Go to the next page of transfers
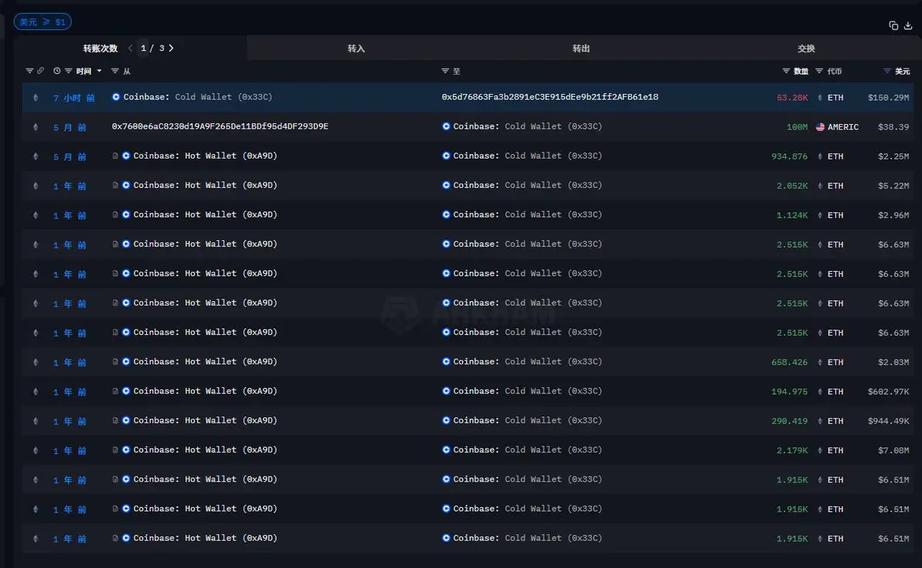This screenshot has width=922, height=568. coord(171,48)
